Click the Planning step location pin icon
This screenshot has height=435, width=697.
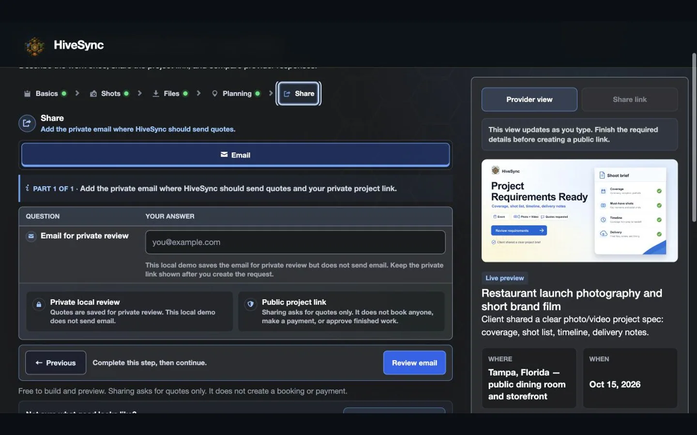click(215, 94)
